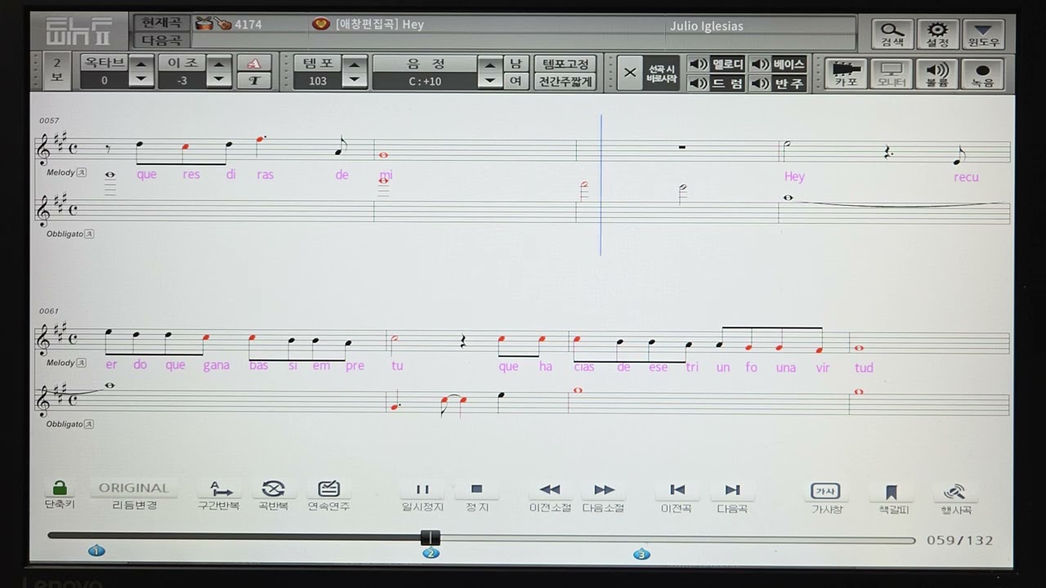Open the settings (설정) gear
Image resolution: width=1046 pixels, height=588 pixels.
click(937, 33)
